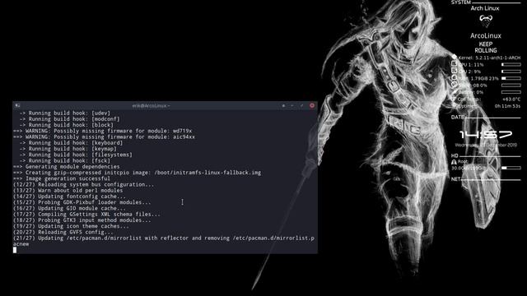
Task: Click the 'Running build hook: [modconf]' line
Action: click(69, 119)
